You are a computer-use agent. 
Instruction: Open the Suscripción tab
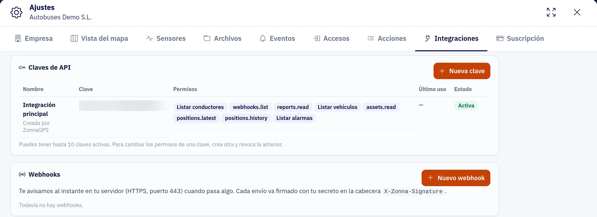[x=520, y=38]
